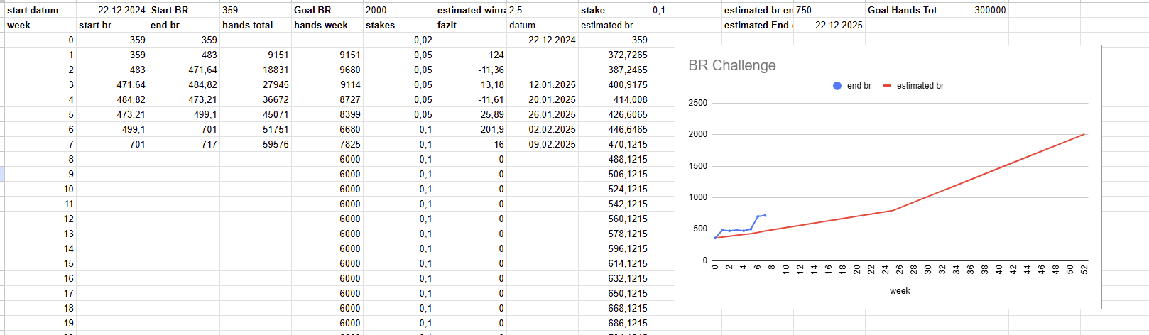
Task: Click the hands total cell 45071
Action: click(256, 114)
